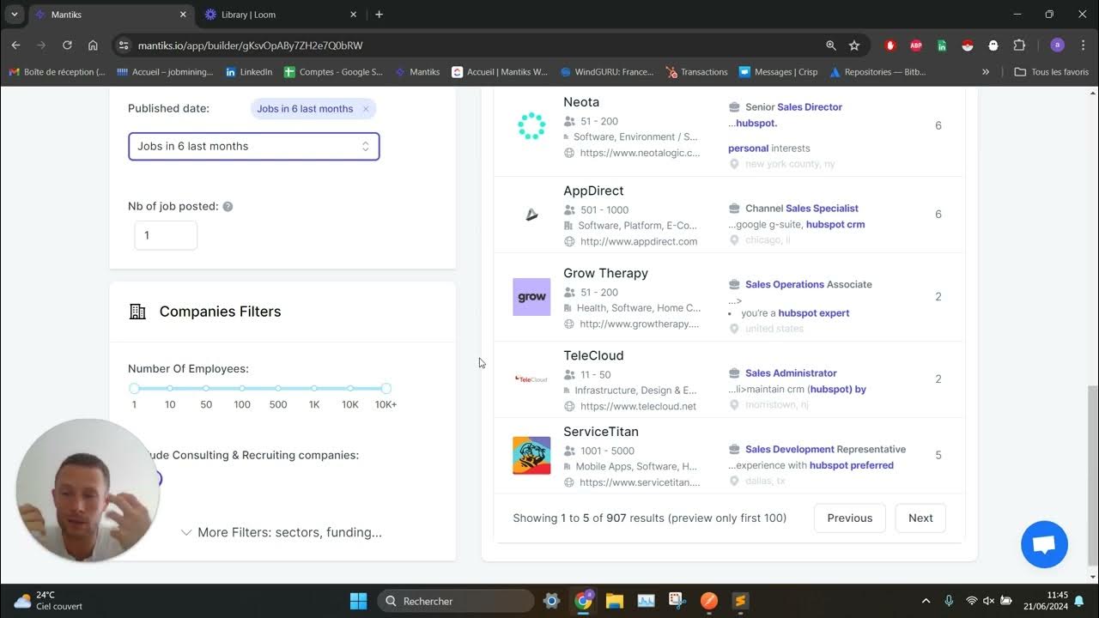Open the Chrome three-dot menu

[1082, 45]
